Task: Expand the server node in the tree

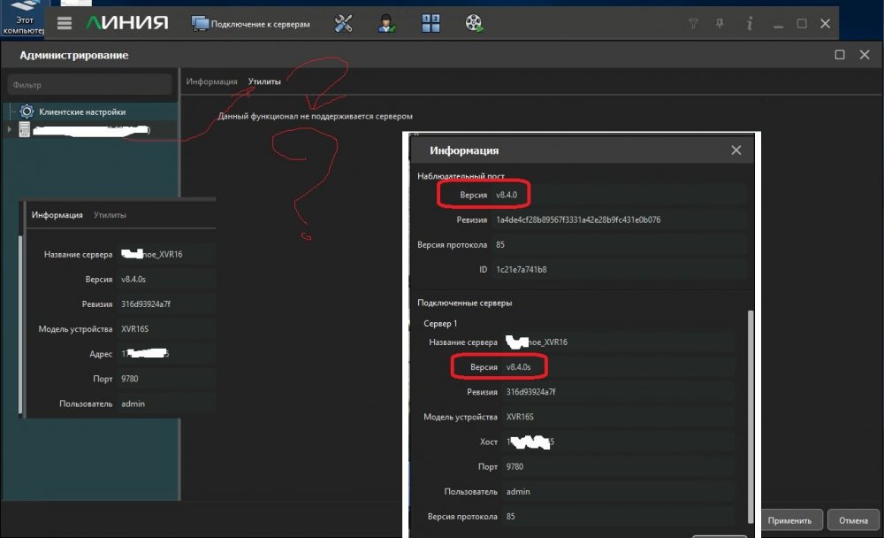Action: 9,129
